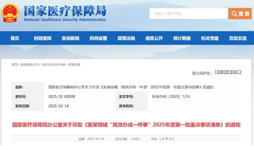Click the national emblem logo

click(10, 13)
